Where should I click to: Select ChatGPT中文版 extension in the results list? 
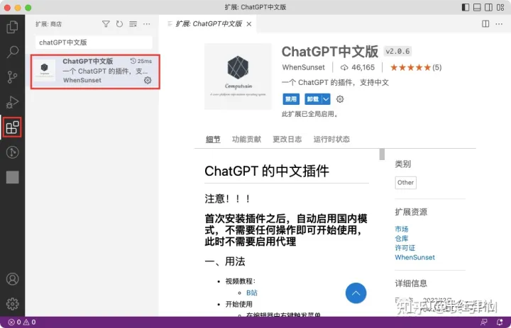[x=95, y=72]
